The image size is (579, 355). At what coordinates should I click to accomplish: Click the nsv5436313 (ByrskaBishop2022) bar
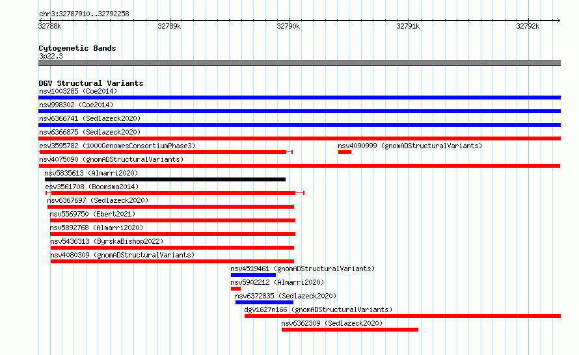[172, 248]
